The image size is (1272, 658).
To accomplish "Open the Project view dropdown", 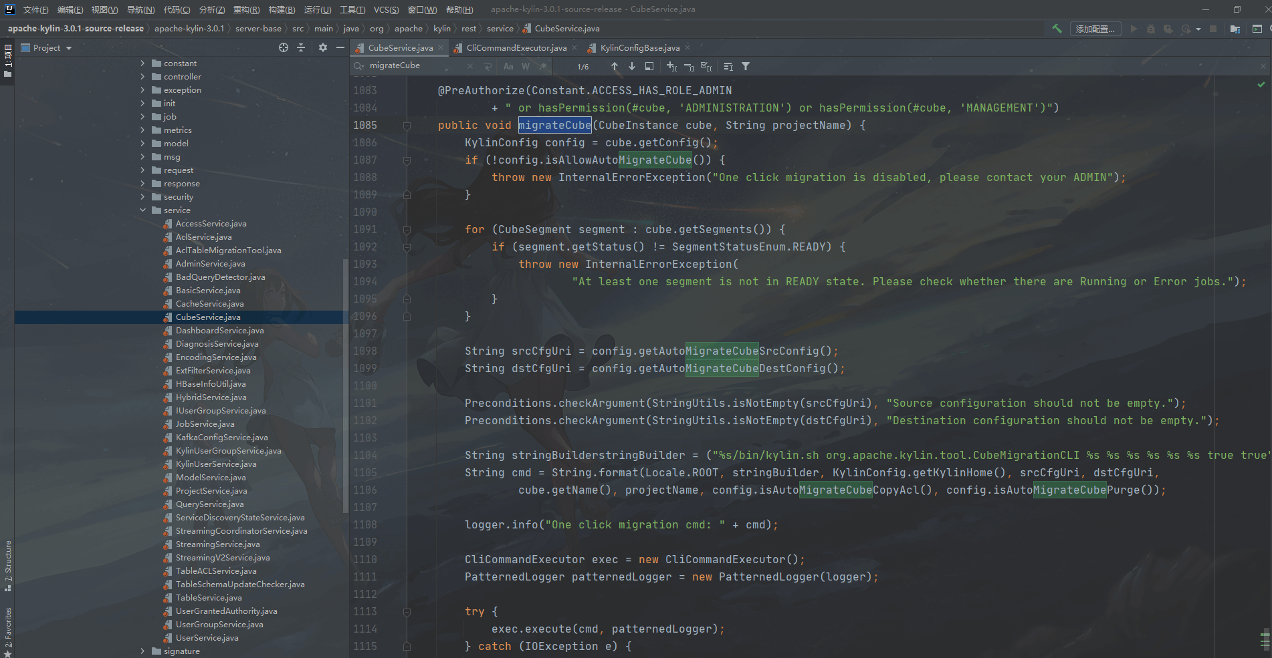I will click(x=69, y=48).
